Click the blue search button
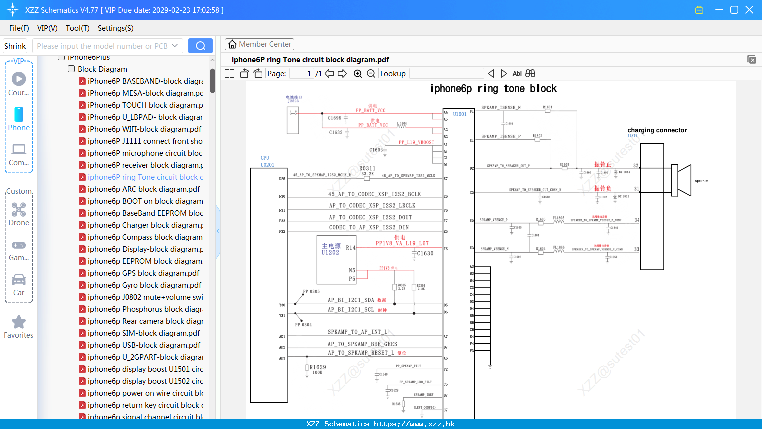 [x=200, y=46]
